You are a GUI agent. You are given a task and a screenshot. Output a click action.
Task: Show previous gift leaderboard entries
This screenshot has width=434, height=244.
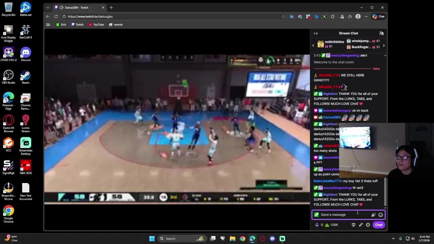313,45
